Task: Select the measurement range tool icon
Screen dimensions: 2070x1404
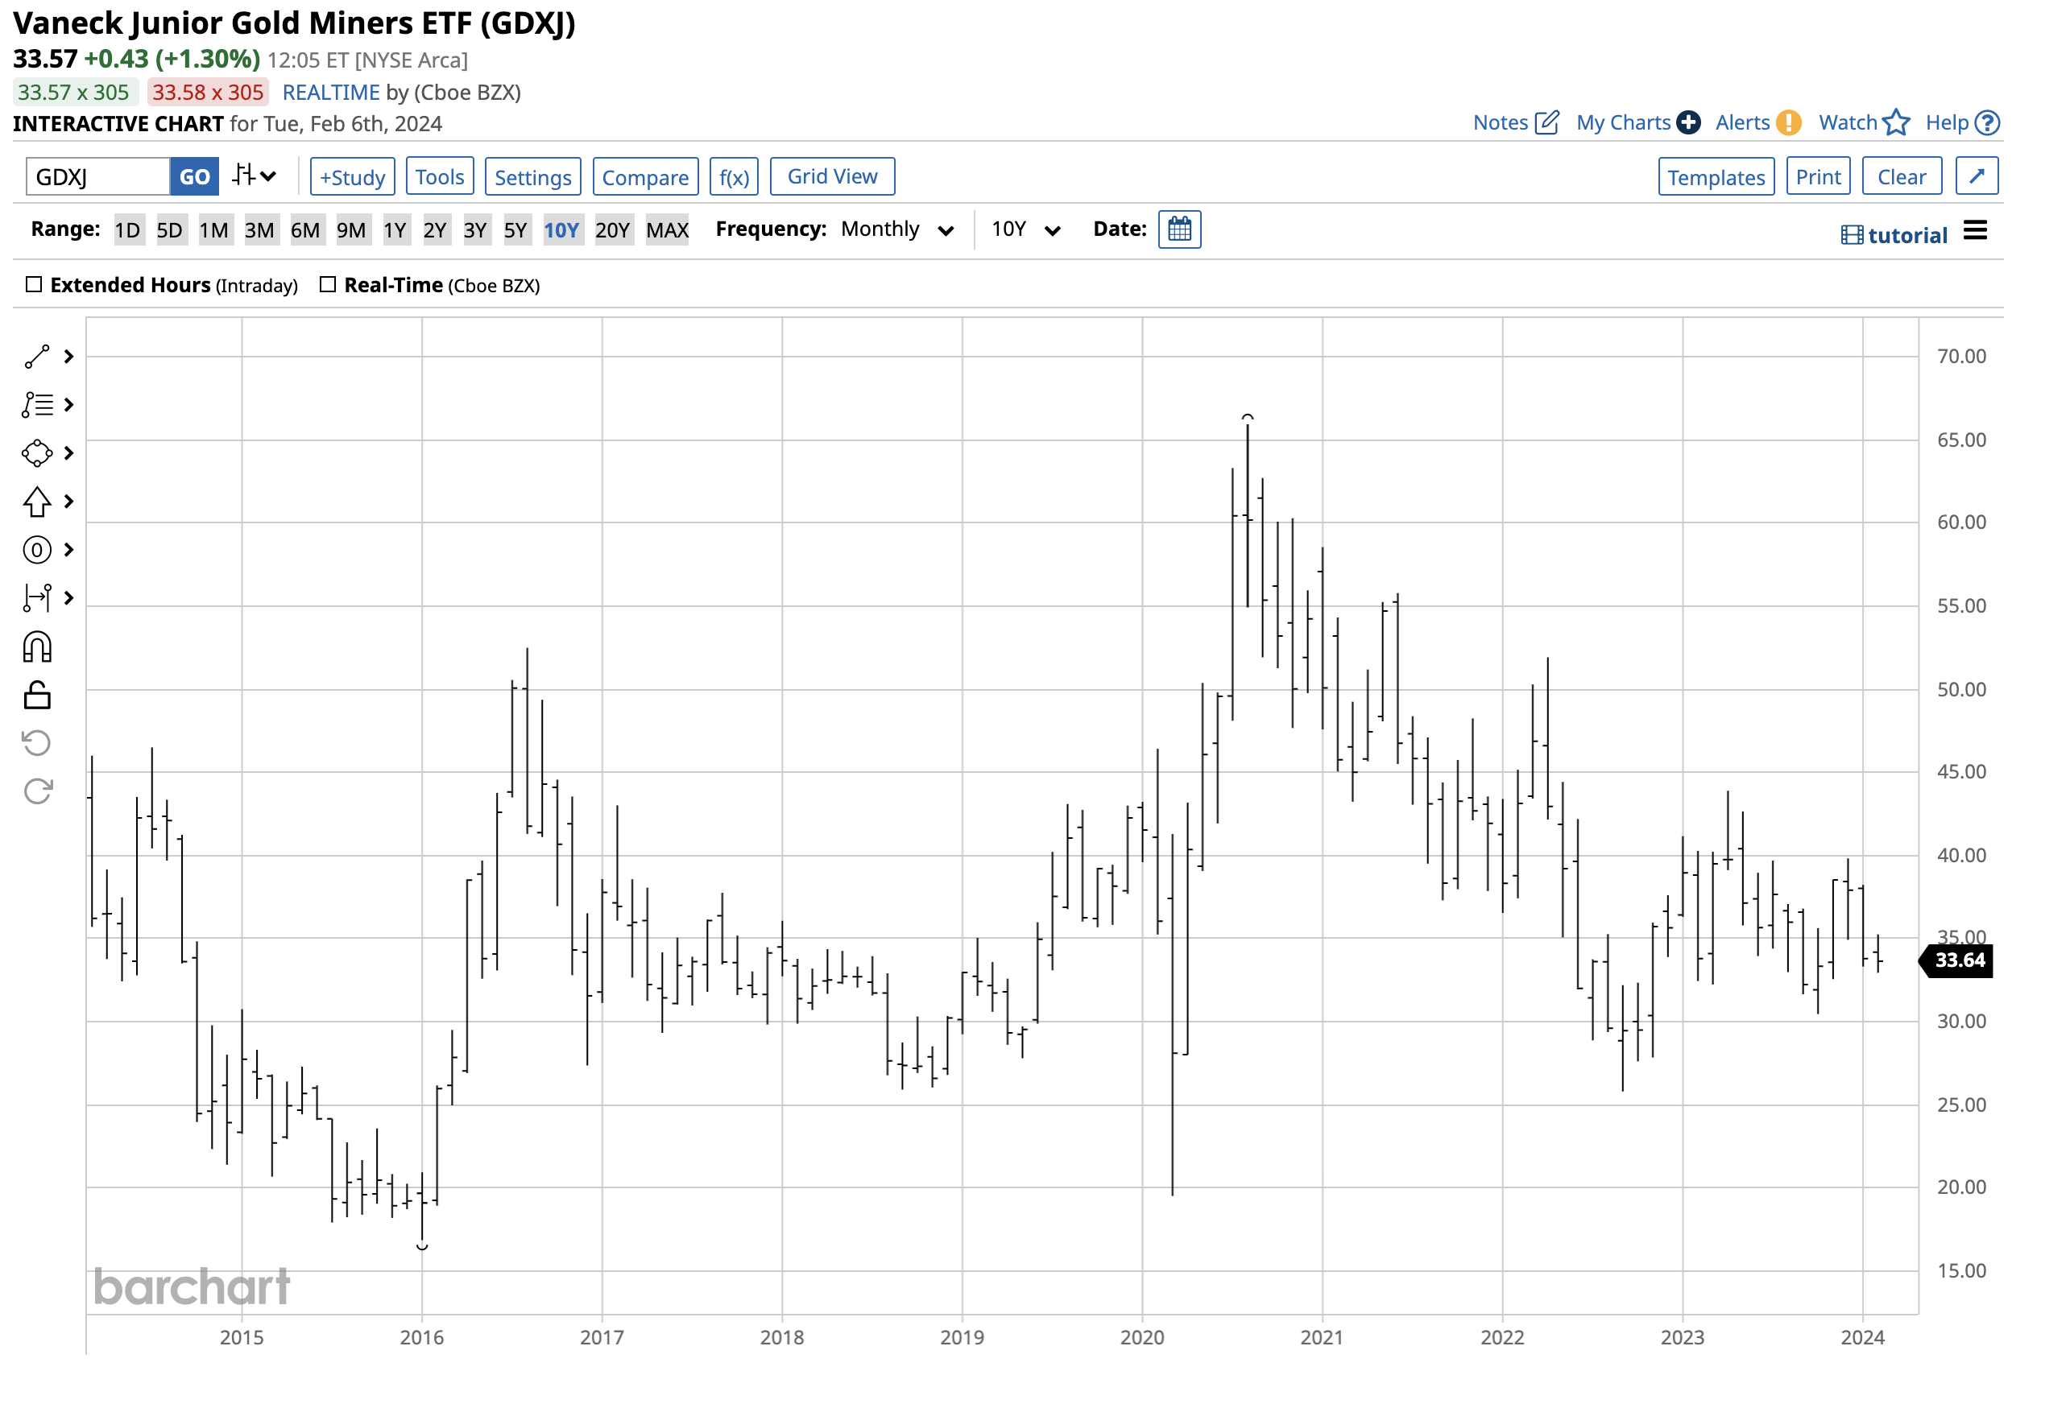Action: point(36,598)
